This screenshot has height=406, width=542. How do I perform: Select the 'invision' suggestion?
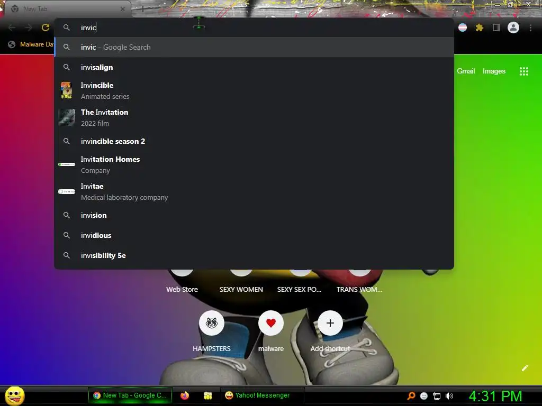click(254, 216)
